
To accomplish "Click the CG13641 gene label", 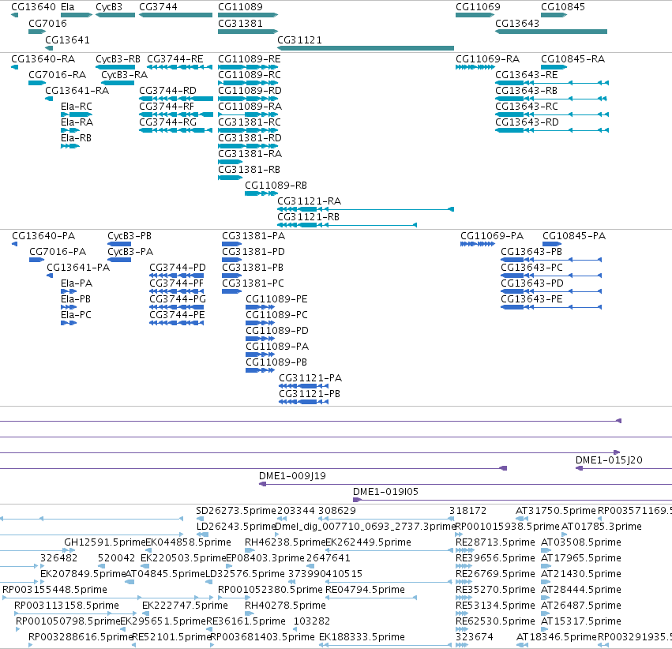I will pyautogui.click(x=67, y=39).
